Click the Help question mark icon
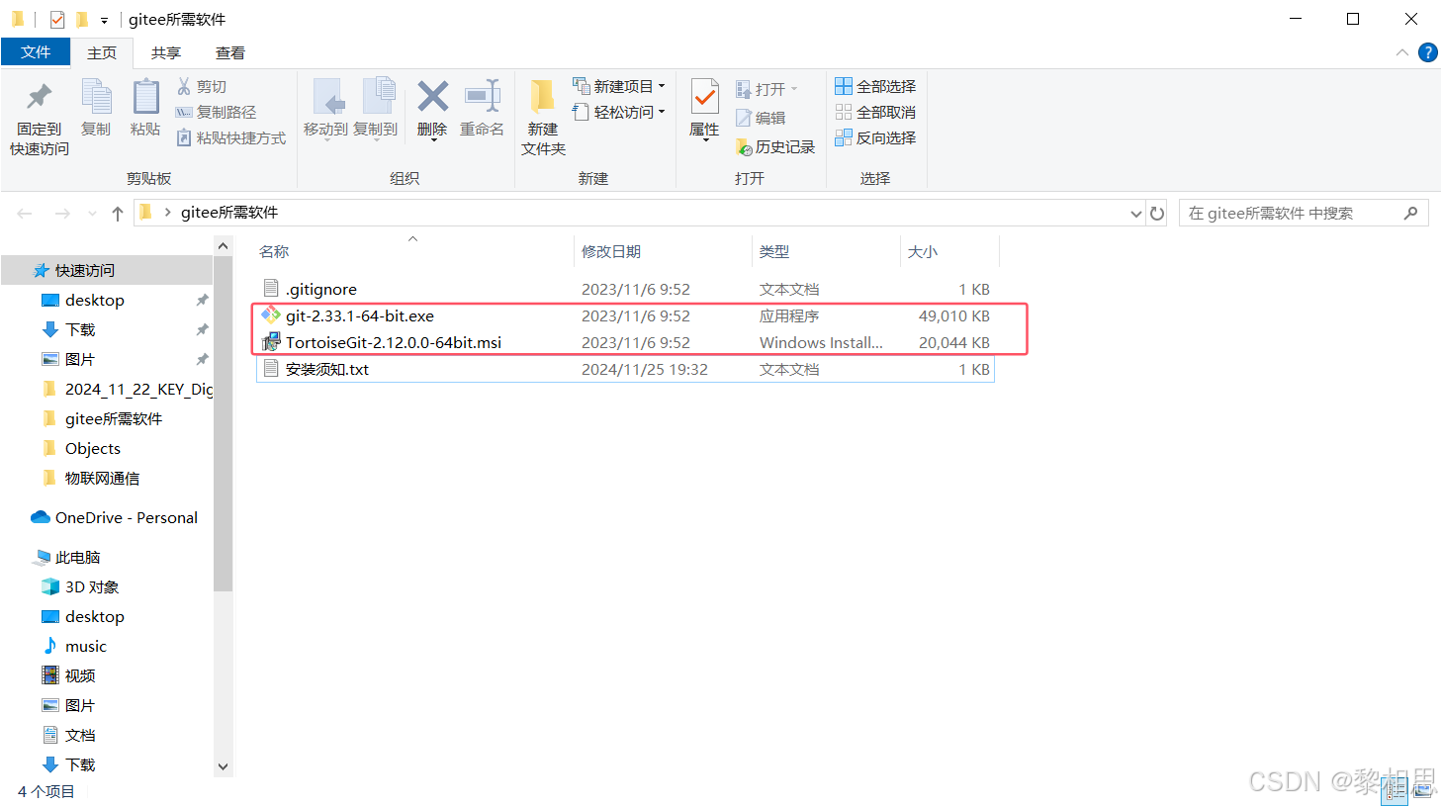 pos(1427,52)
